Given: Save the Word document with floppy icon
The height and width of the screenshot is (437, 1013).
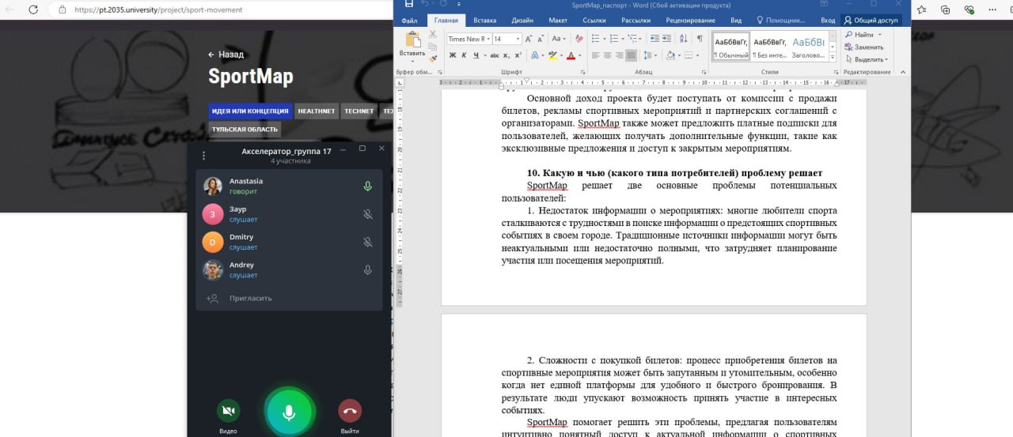Looking at the screenshot, I should click(x=409, y=4).
